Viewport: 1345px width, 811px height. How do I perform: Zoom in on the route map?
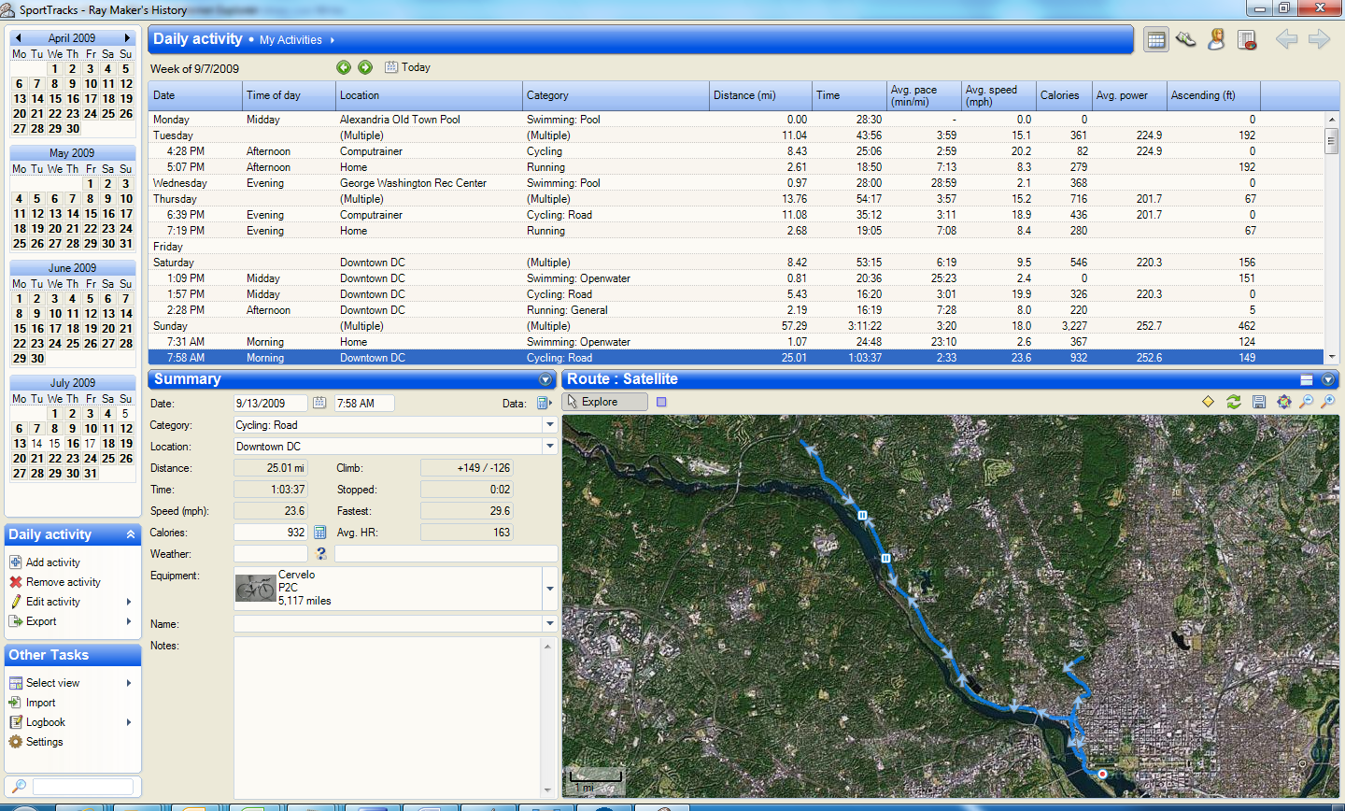pyautogui.click(x=1327, y=402)
